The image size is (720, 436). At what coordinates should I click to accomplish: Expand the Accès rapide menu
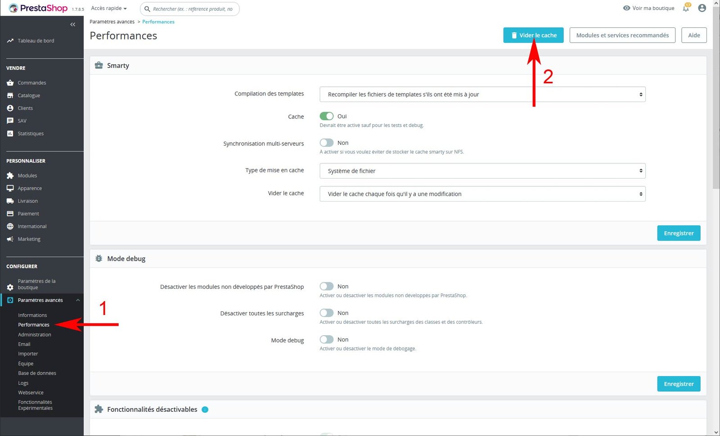[x=109, y=9]
